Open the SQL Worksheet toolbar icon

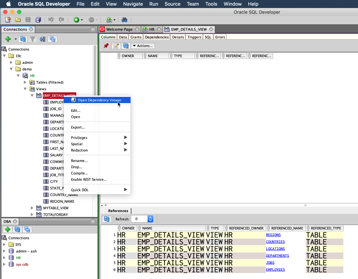[109, 20]
